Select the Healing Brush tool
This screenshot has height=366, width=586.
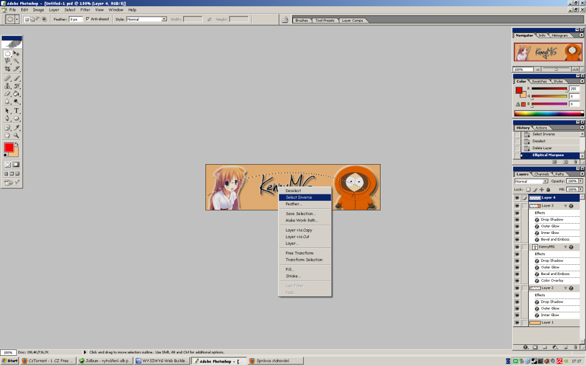[x=7, y=78]
